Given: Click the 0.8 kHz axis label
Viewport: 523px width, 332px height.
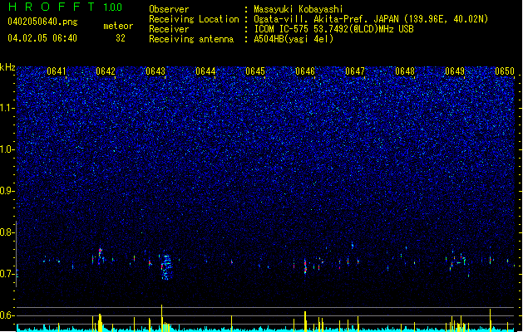Looking at the screenshot, I should point(7,232).
